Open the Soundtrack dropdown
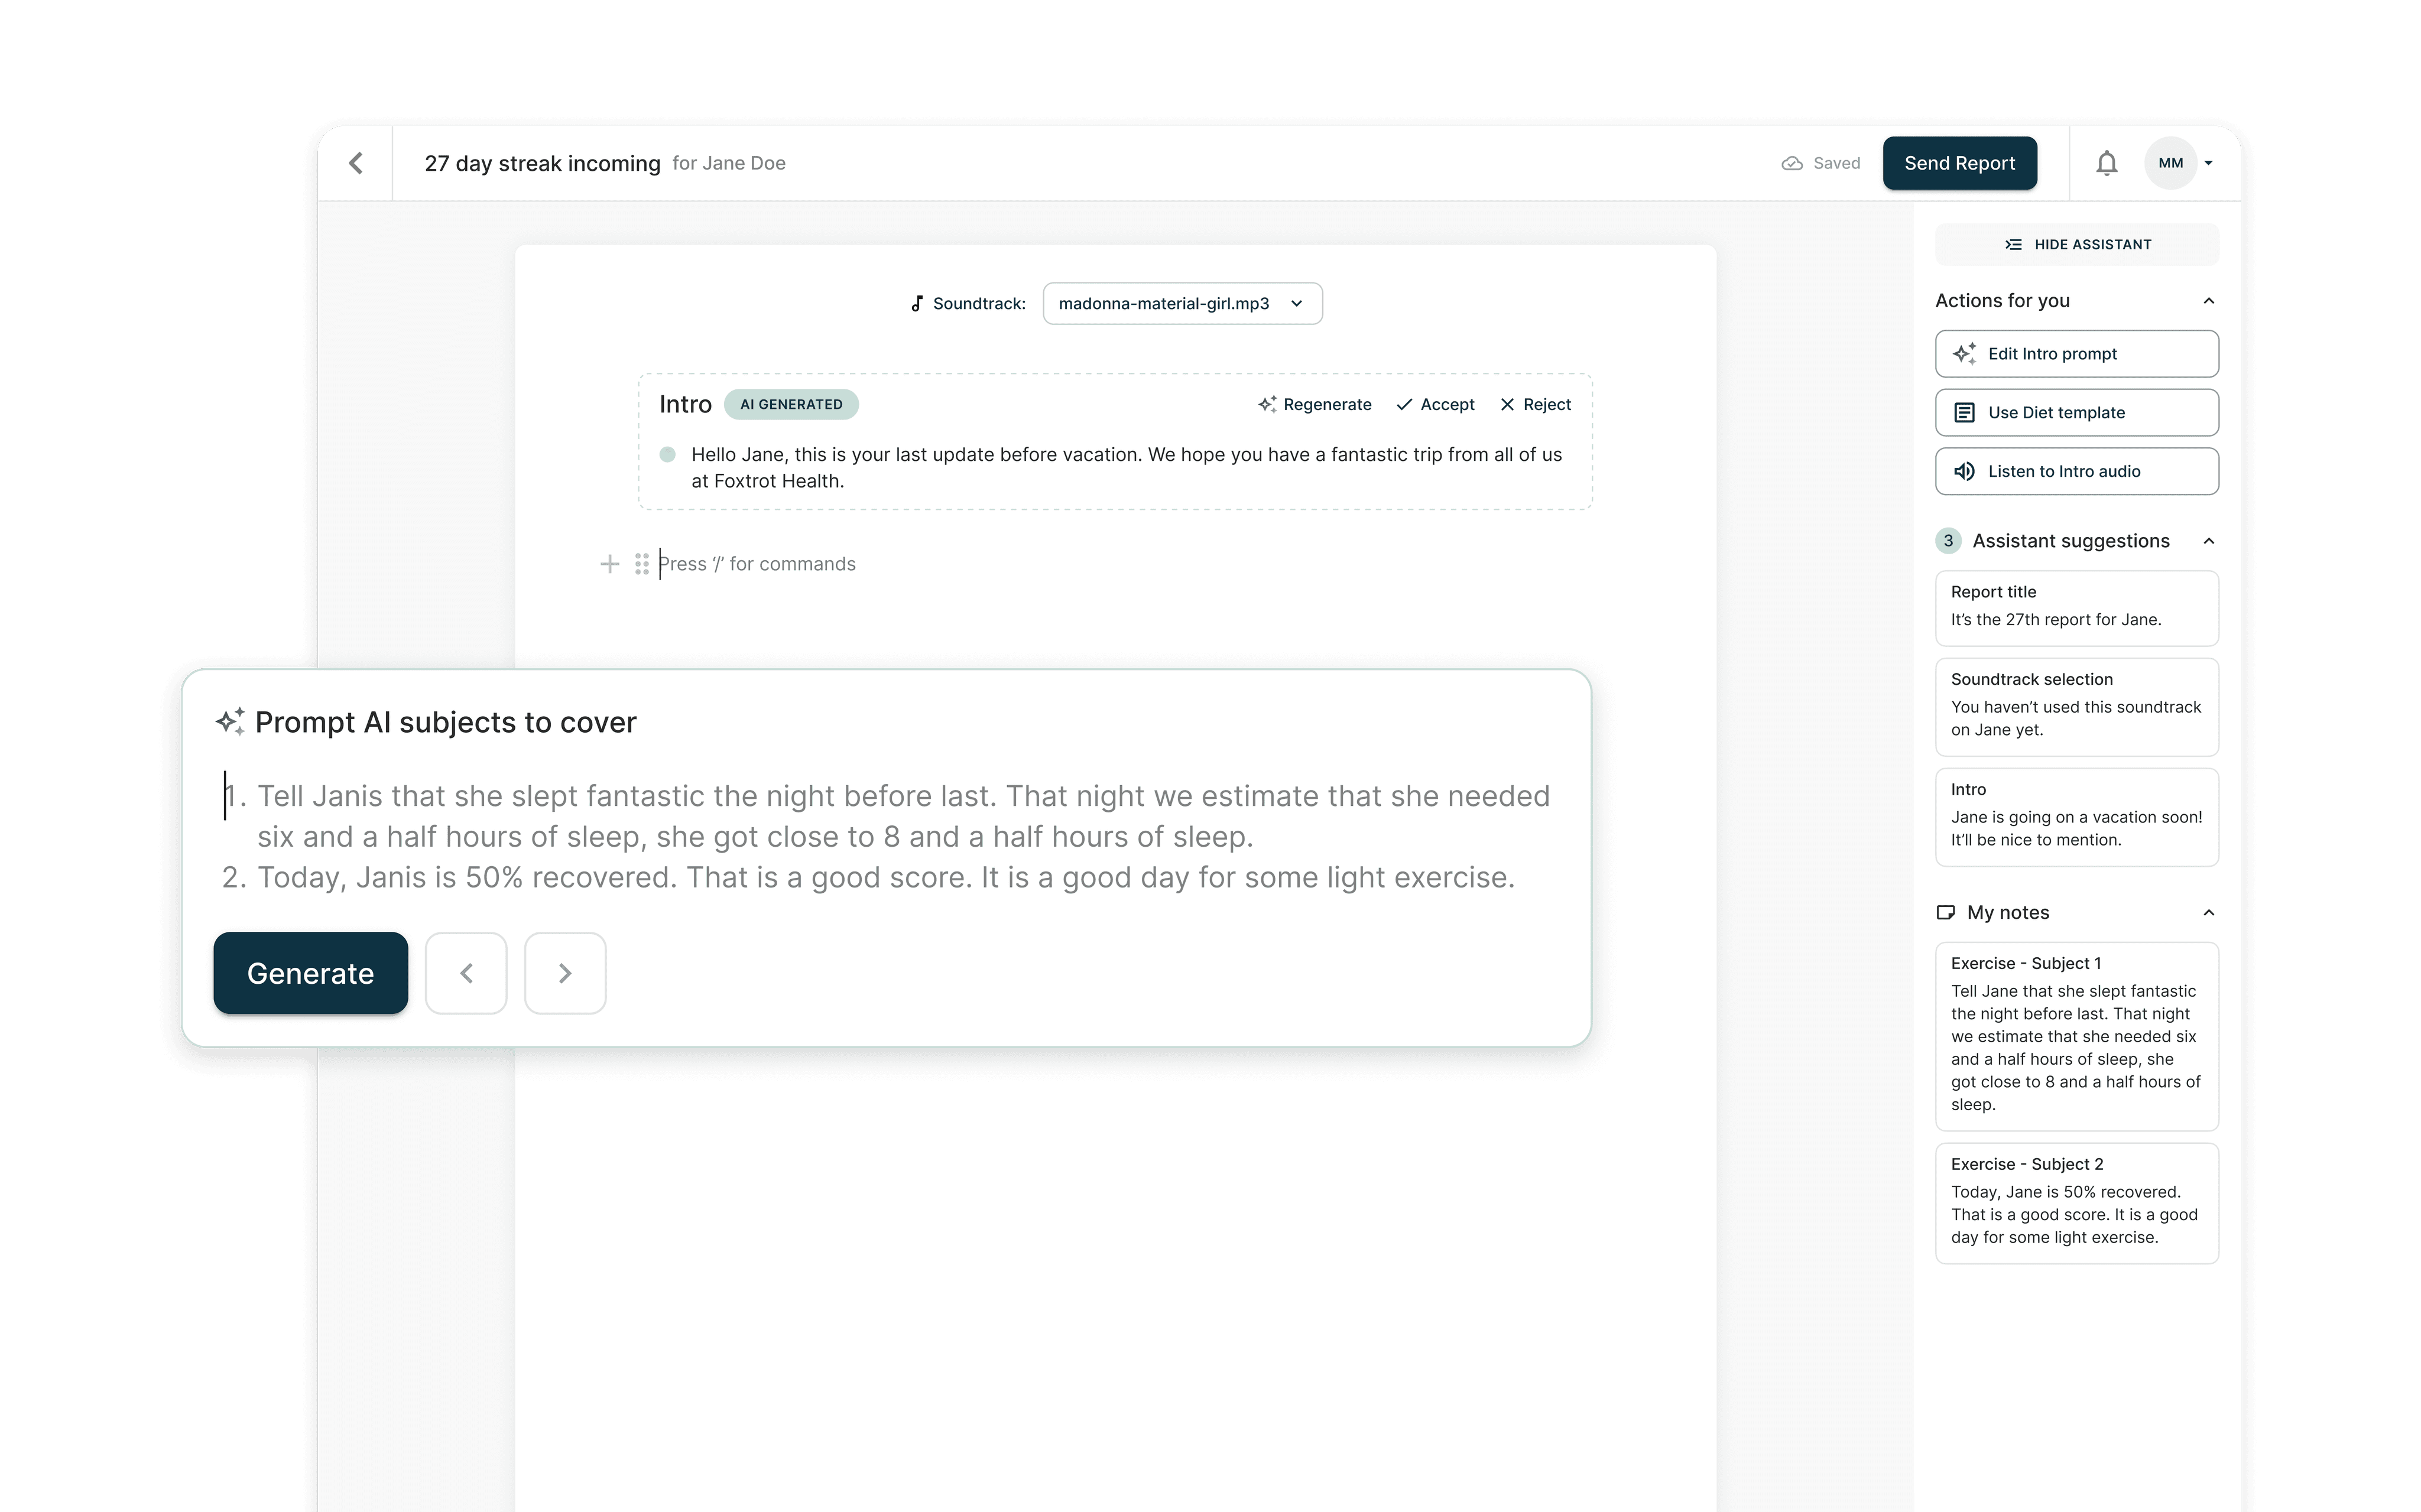Viewport: 2421px width, 1512px height. pos(1182,303)
